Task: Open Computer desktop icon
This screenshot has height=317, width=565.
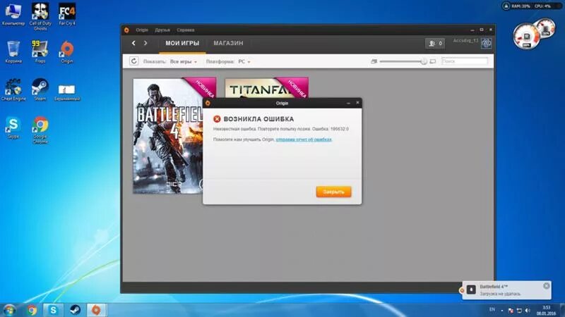Action: pyautogui.click(x=13, y=14)
